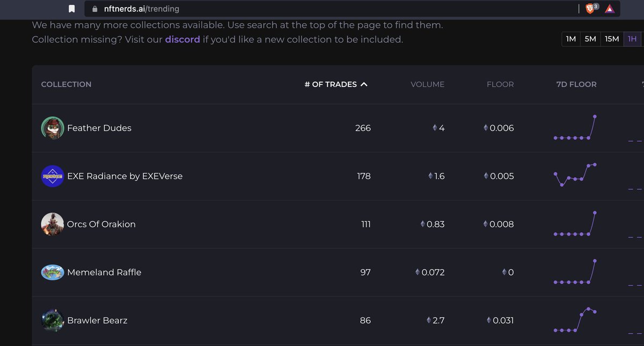644x346 pixels.
Task: Sort by # OF TRADES column header
Action: 331,84
